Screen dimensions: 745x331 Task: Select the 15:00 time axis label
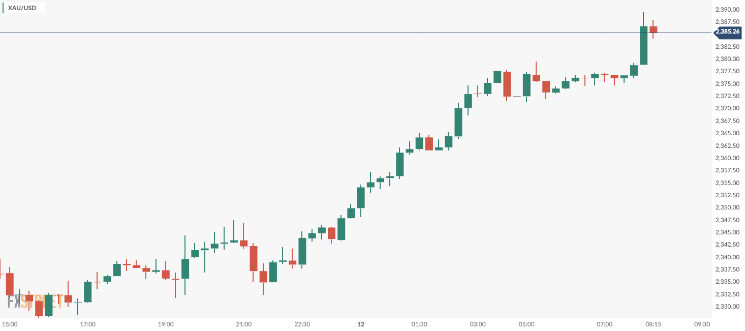tap(10, 324)
